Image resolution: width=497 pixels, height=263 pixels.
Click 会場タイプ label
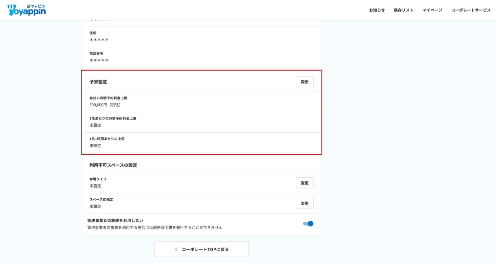98,179
